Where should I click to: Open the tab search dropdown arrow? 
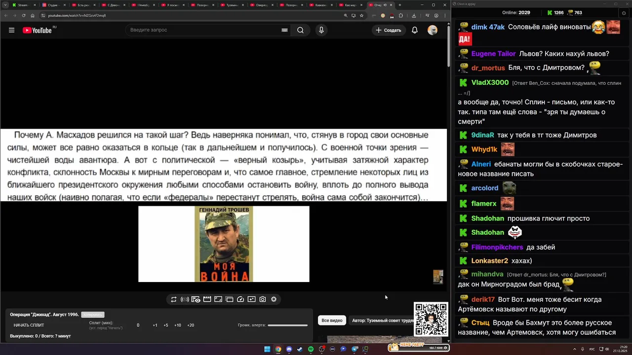pyautogui.click(x=4, y=5)
